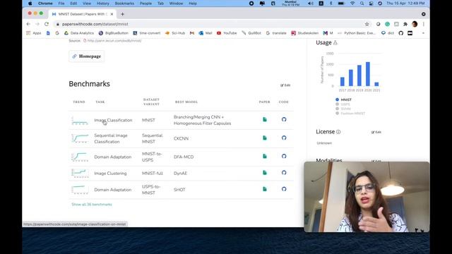Screen dimensions: 452x254
Task: Open the GitHub bookmark icon in bookmarks bar
Action: [401, 33]
